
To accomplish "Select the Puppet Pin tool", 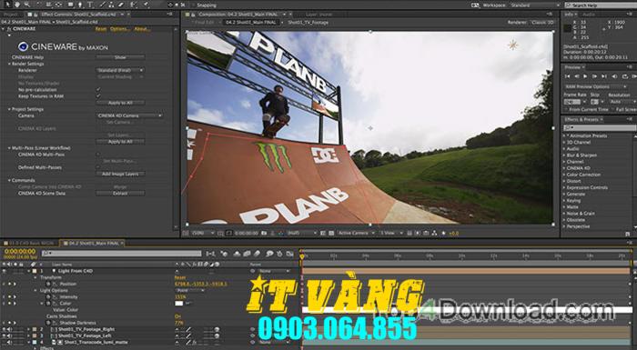I will click(x=146, y=5).
